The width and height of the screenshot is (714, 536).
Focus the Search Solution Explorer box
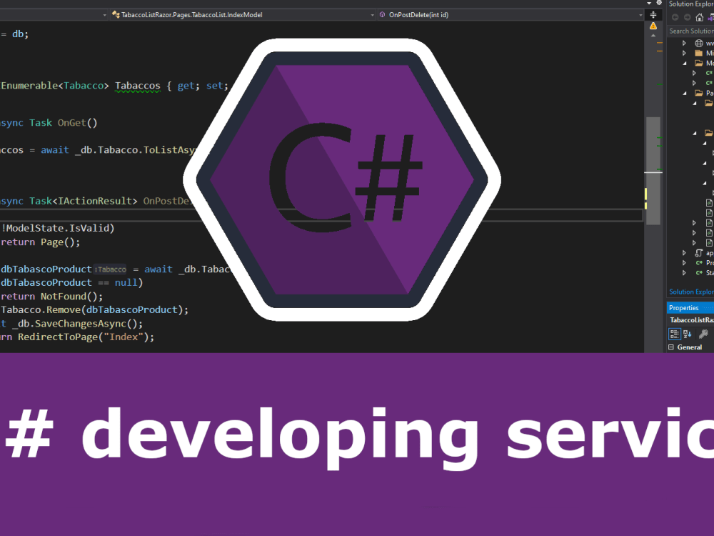(690, 31)
